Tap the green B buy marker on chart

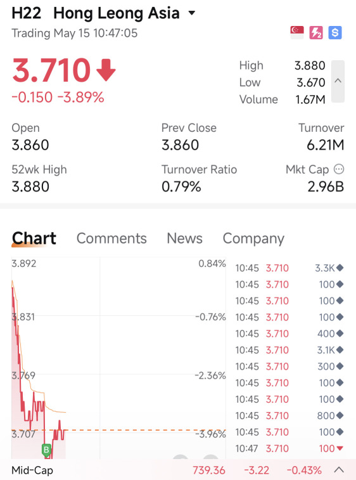tap(46, 450)
